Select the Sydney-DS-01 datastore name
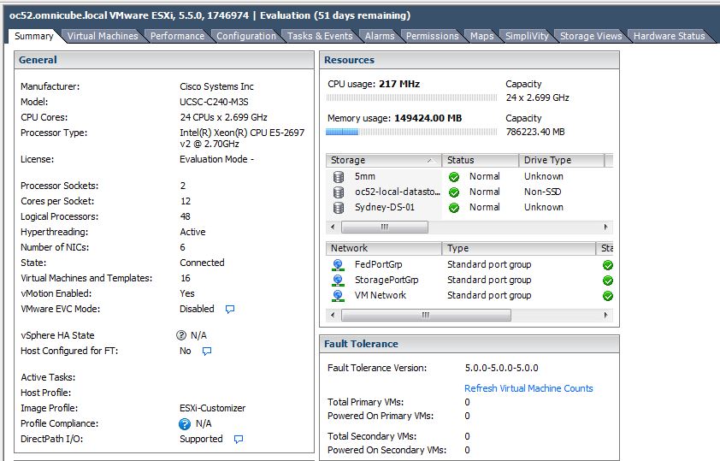The width and height of the screenshot is (720, 461). [x=384, y=208]
